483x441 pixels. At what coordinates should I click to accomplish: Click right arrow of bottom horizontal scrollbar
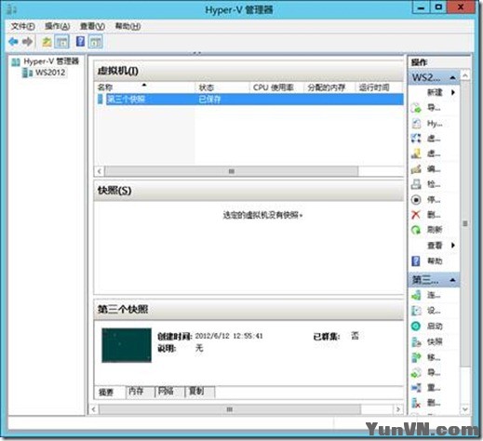398,409
